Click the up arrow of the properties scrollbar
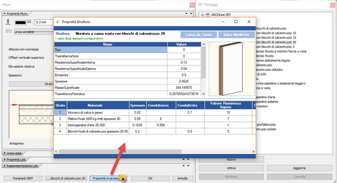Viewport: 337px width, 183px height. (x=203, y=44)
